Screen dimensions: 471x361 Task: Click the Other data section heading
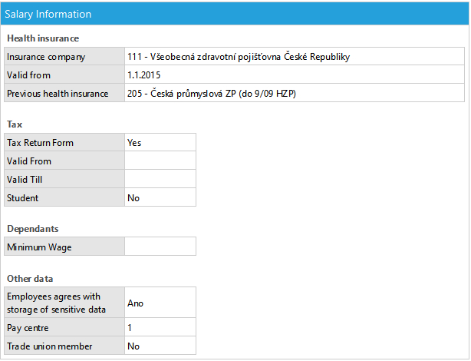pos(30,279)
